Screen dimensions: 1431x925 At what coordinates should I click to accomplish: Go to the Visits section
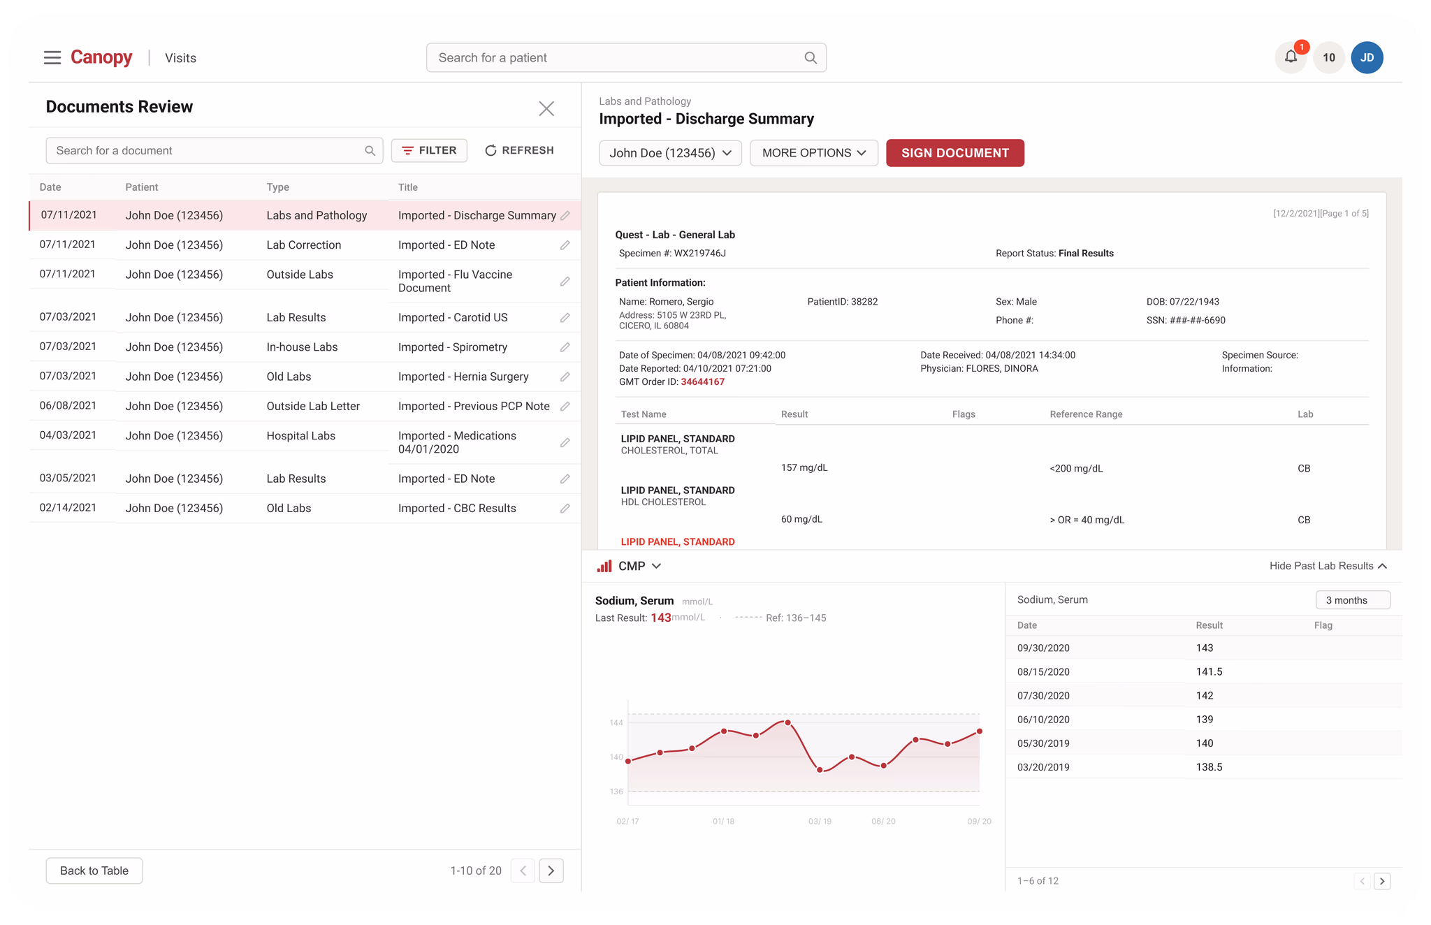pyautogui.click(x=180, y=58)
